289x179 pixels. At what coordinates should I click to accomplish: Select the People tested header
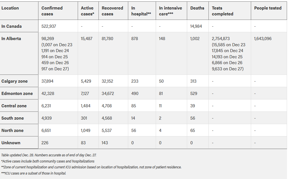(268, 8)
